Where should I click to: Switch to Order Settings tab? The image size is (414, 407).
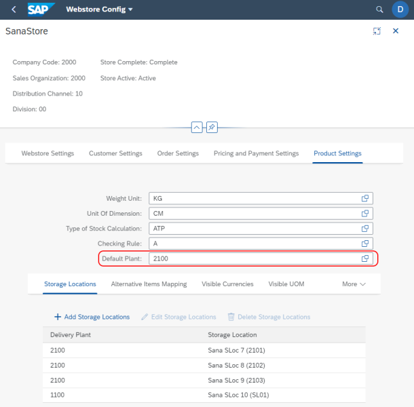pos(178,153)
